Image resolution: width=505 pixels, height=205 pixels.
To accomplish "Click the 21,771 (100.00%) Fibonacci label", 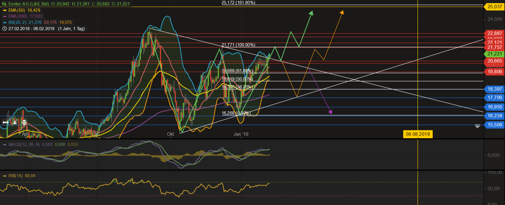I will click(x=238, y=45).
